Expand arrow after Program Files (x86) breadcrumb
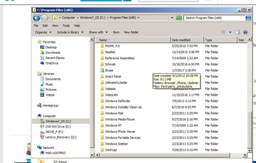Screen dimensions: 256x163 click(138, 18)
